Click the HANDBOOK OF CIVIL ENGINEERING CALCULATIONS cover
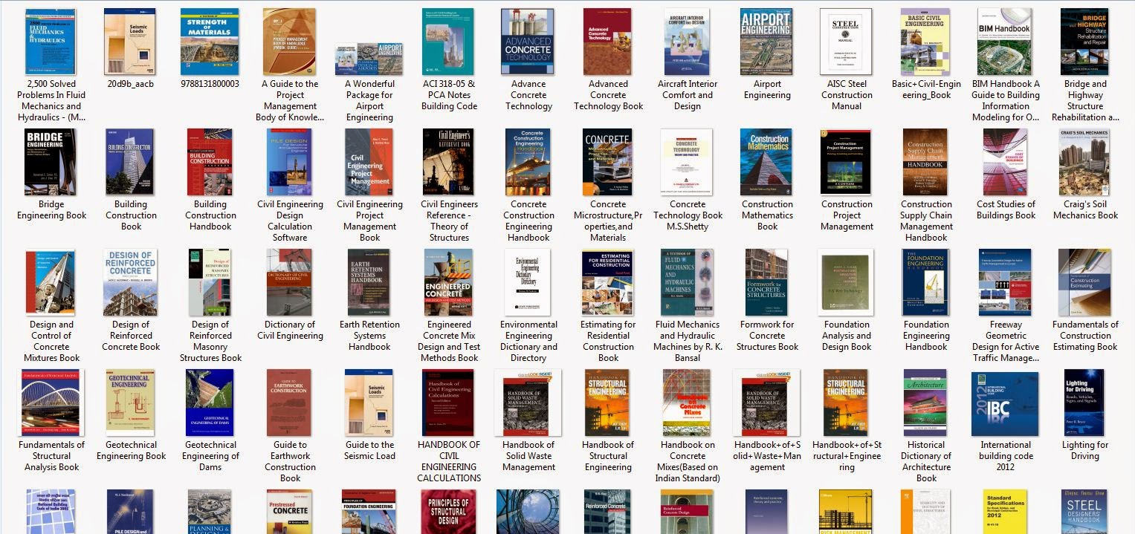The height and width of the screenshot is (534, 1135). coord(448,403)
